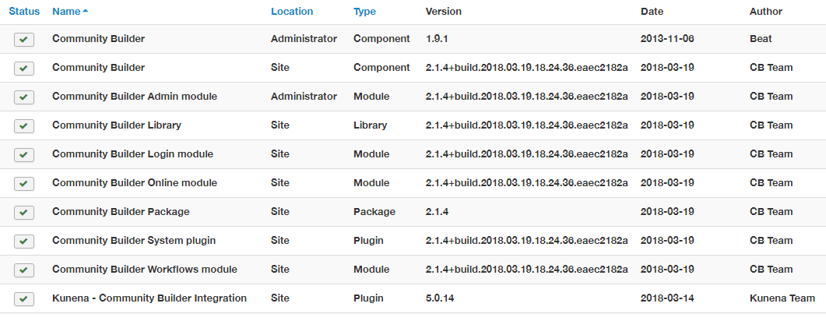This screenshot has width=826, height=321.
Task: Click the Author column heading
Action: pos(766,12)
